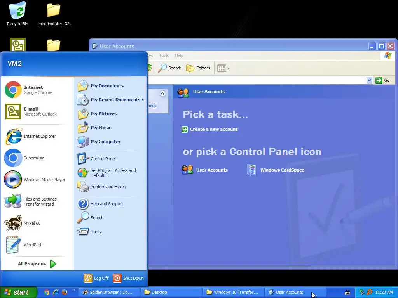The image size is (398, 298).
Task: Switch to Golden Browser taskbar window
Action: tap(109, 292)
